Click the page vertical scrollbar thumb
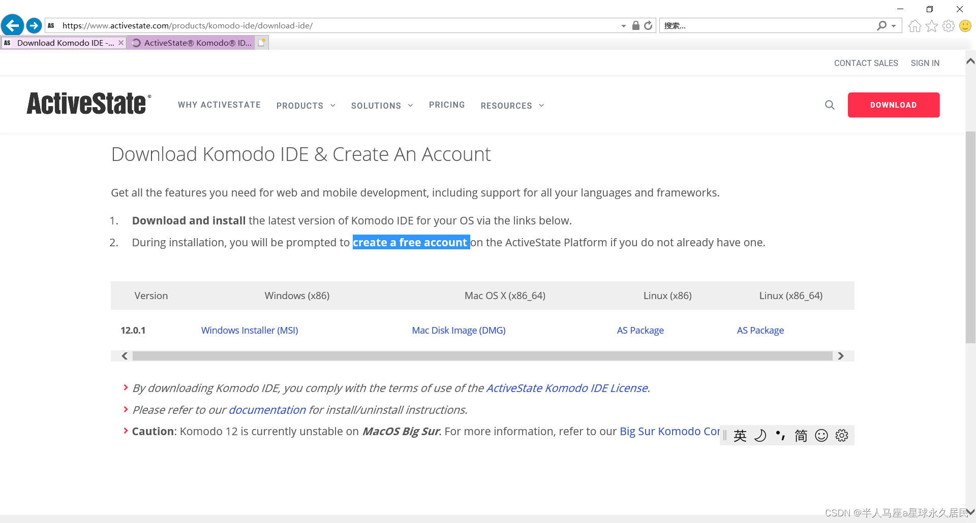 (970, 238)
